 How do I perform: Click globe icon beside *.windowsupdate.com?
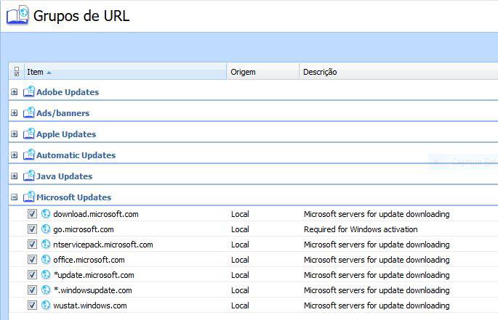[x=46, y=290]
